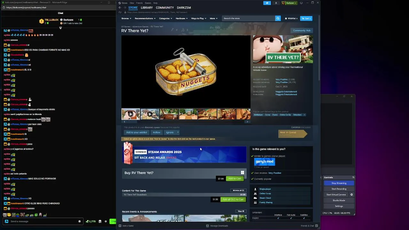Click the Steam Cloud icon

[255, 198]
